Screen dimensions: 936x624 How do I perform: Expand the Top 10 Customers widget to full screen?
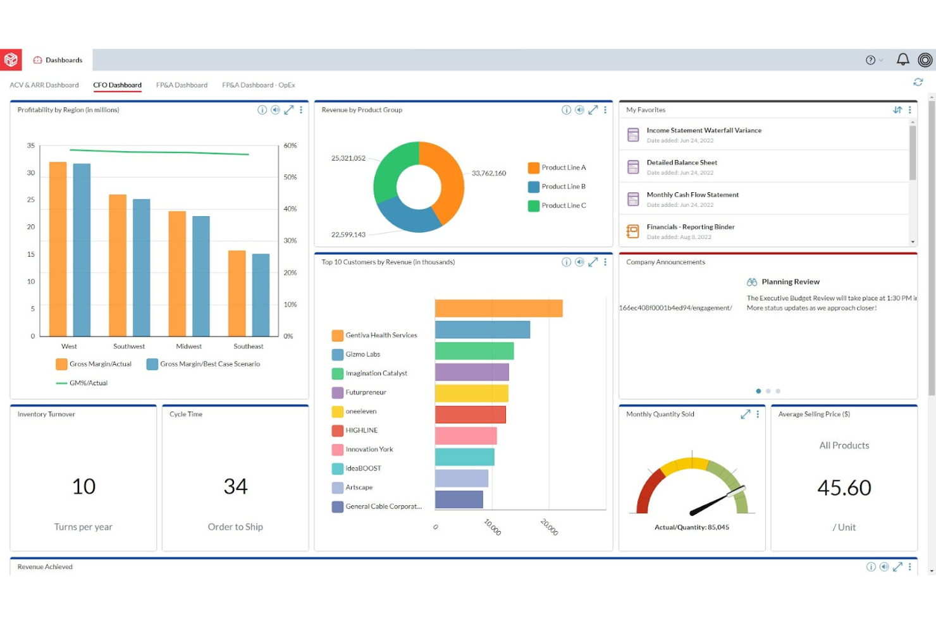coord(593,262)
